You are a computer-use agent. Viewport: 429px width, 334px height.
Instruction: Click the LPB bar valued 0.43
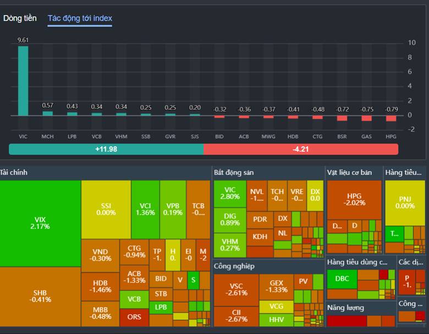point(72,114)
